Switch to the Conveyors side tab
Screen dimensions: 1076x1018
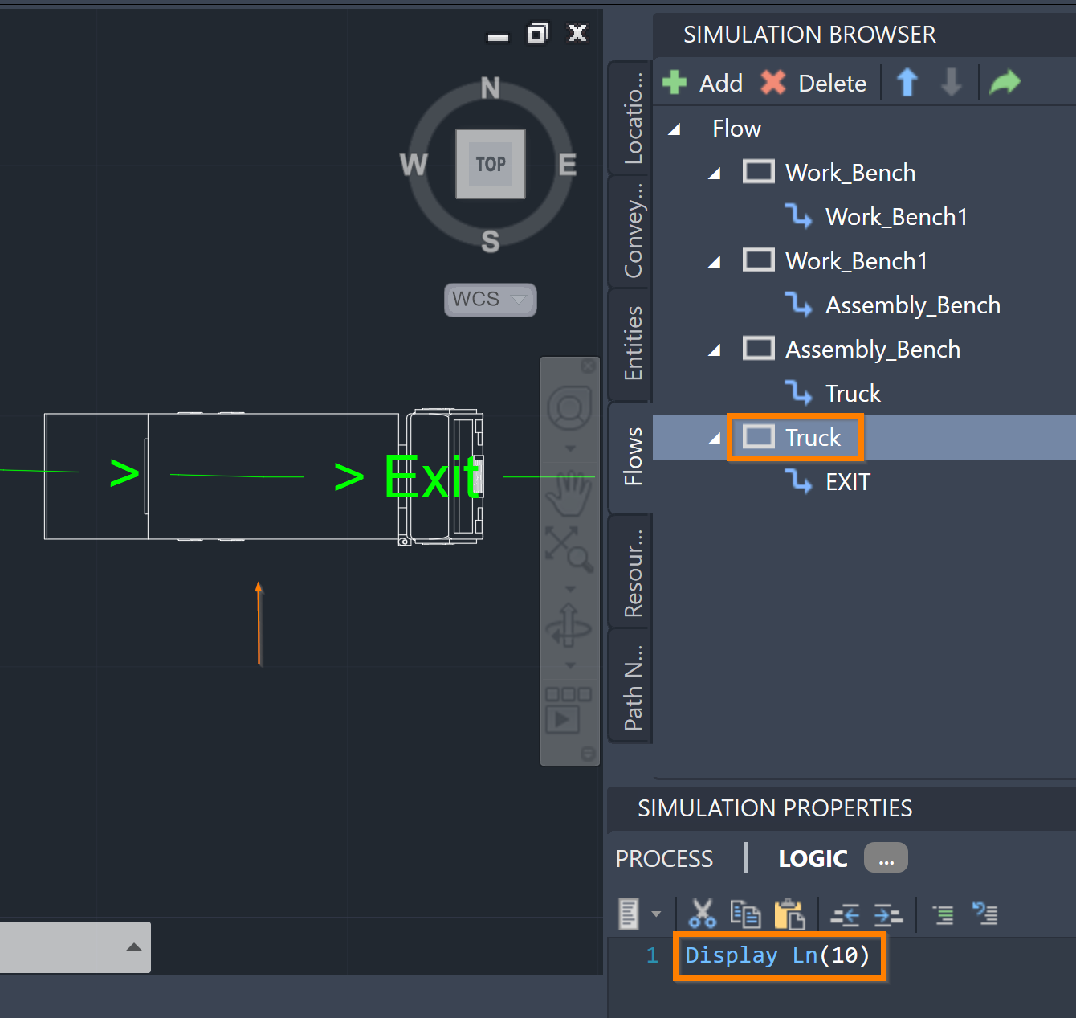pos(632,231)
